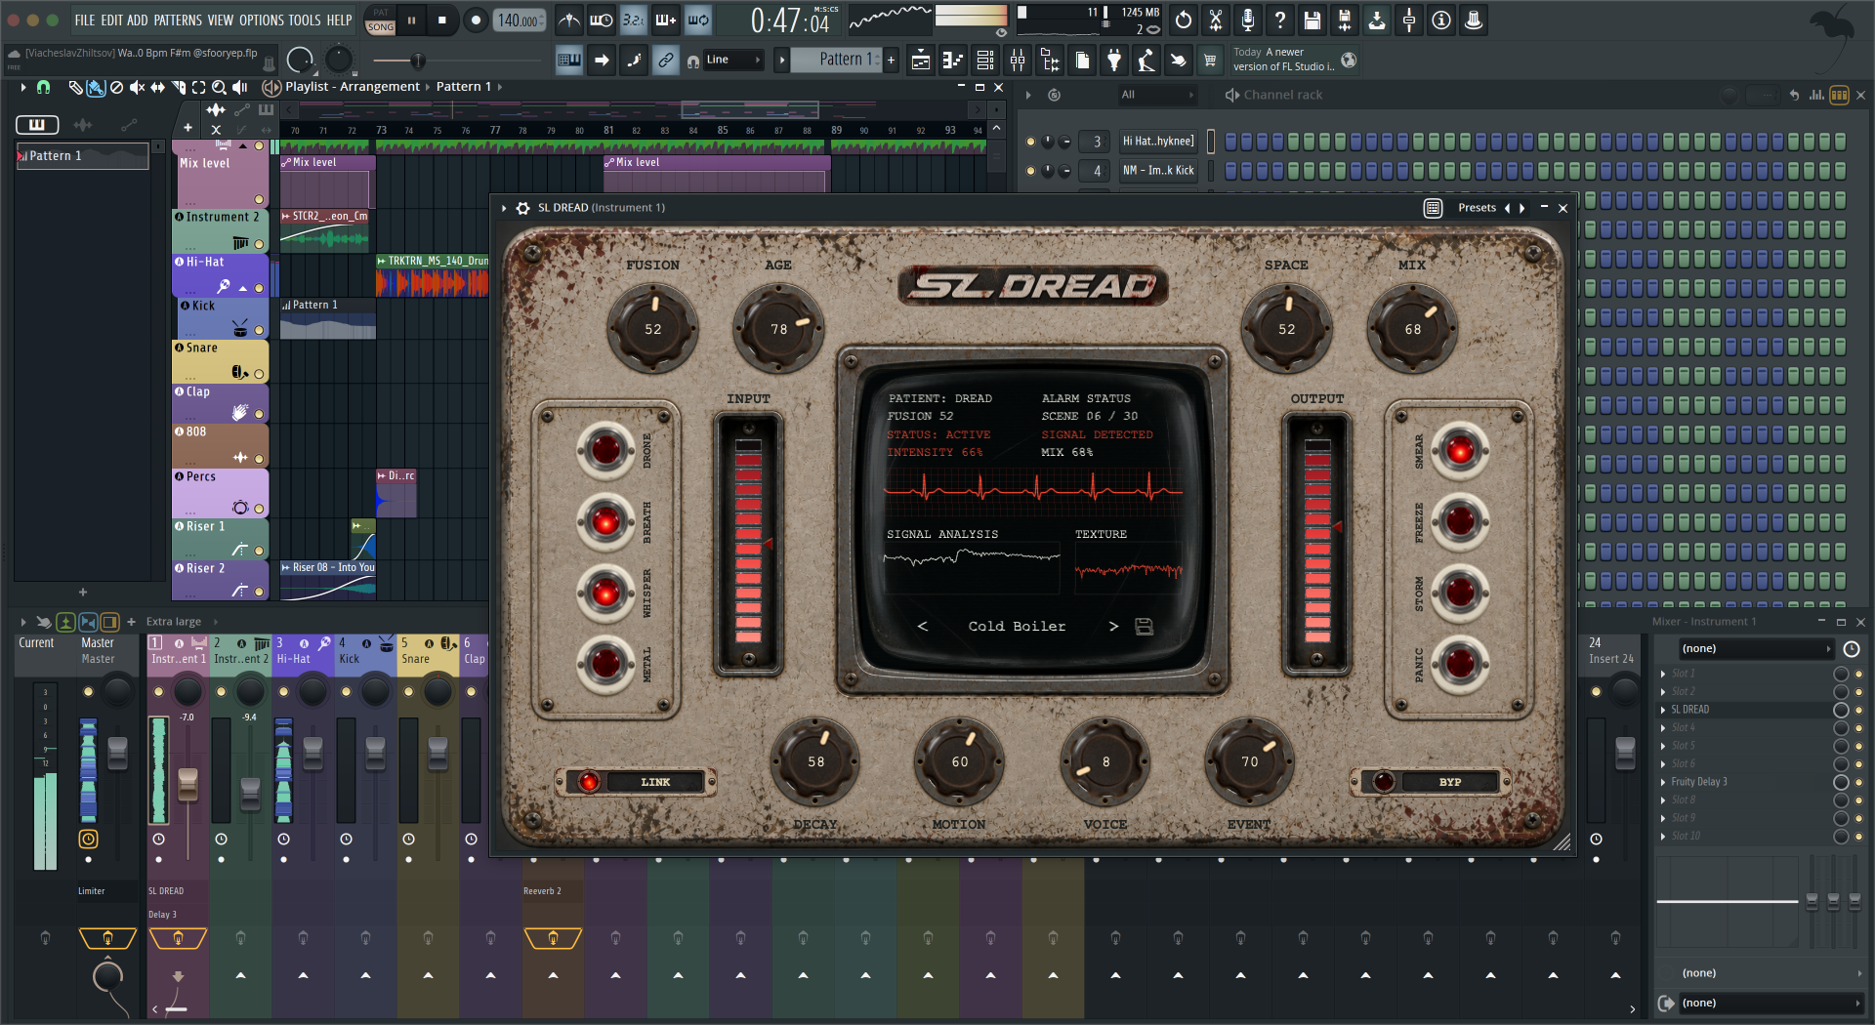Open the PATTERNS menu

click(x=178, y=20)
